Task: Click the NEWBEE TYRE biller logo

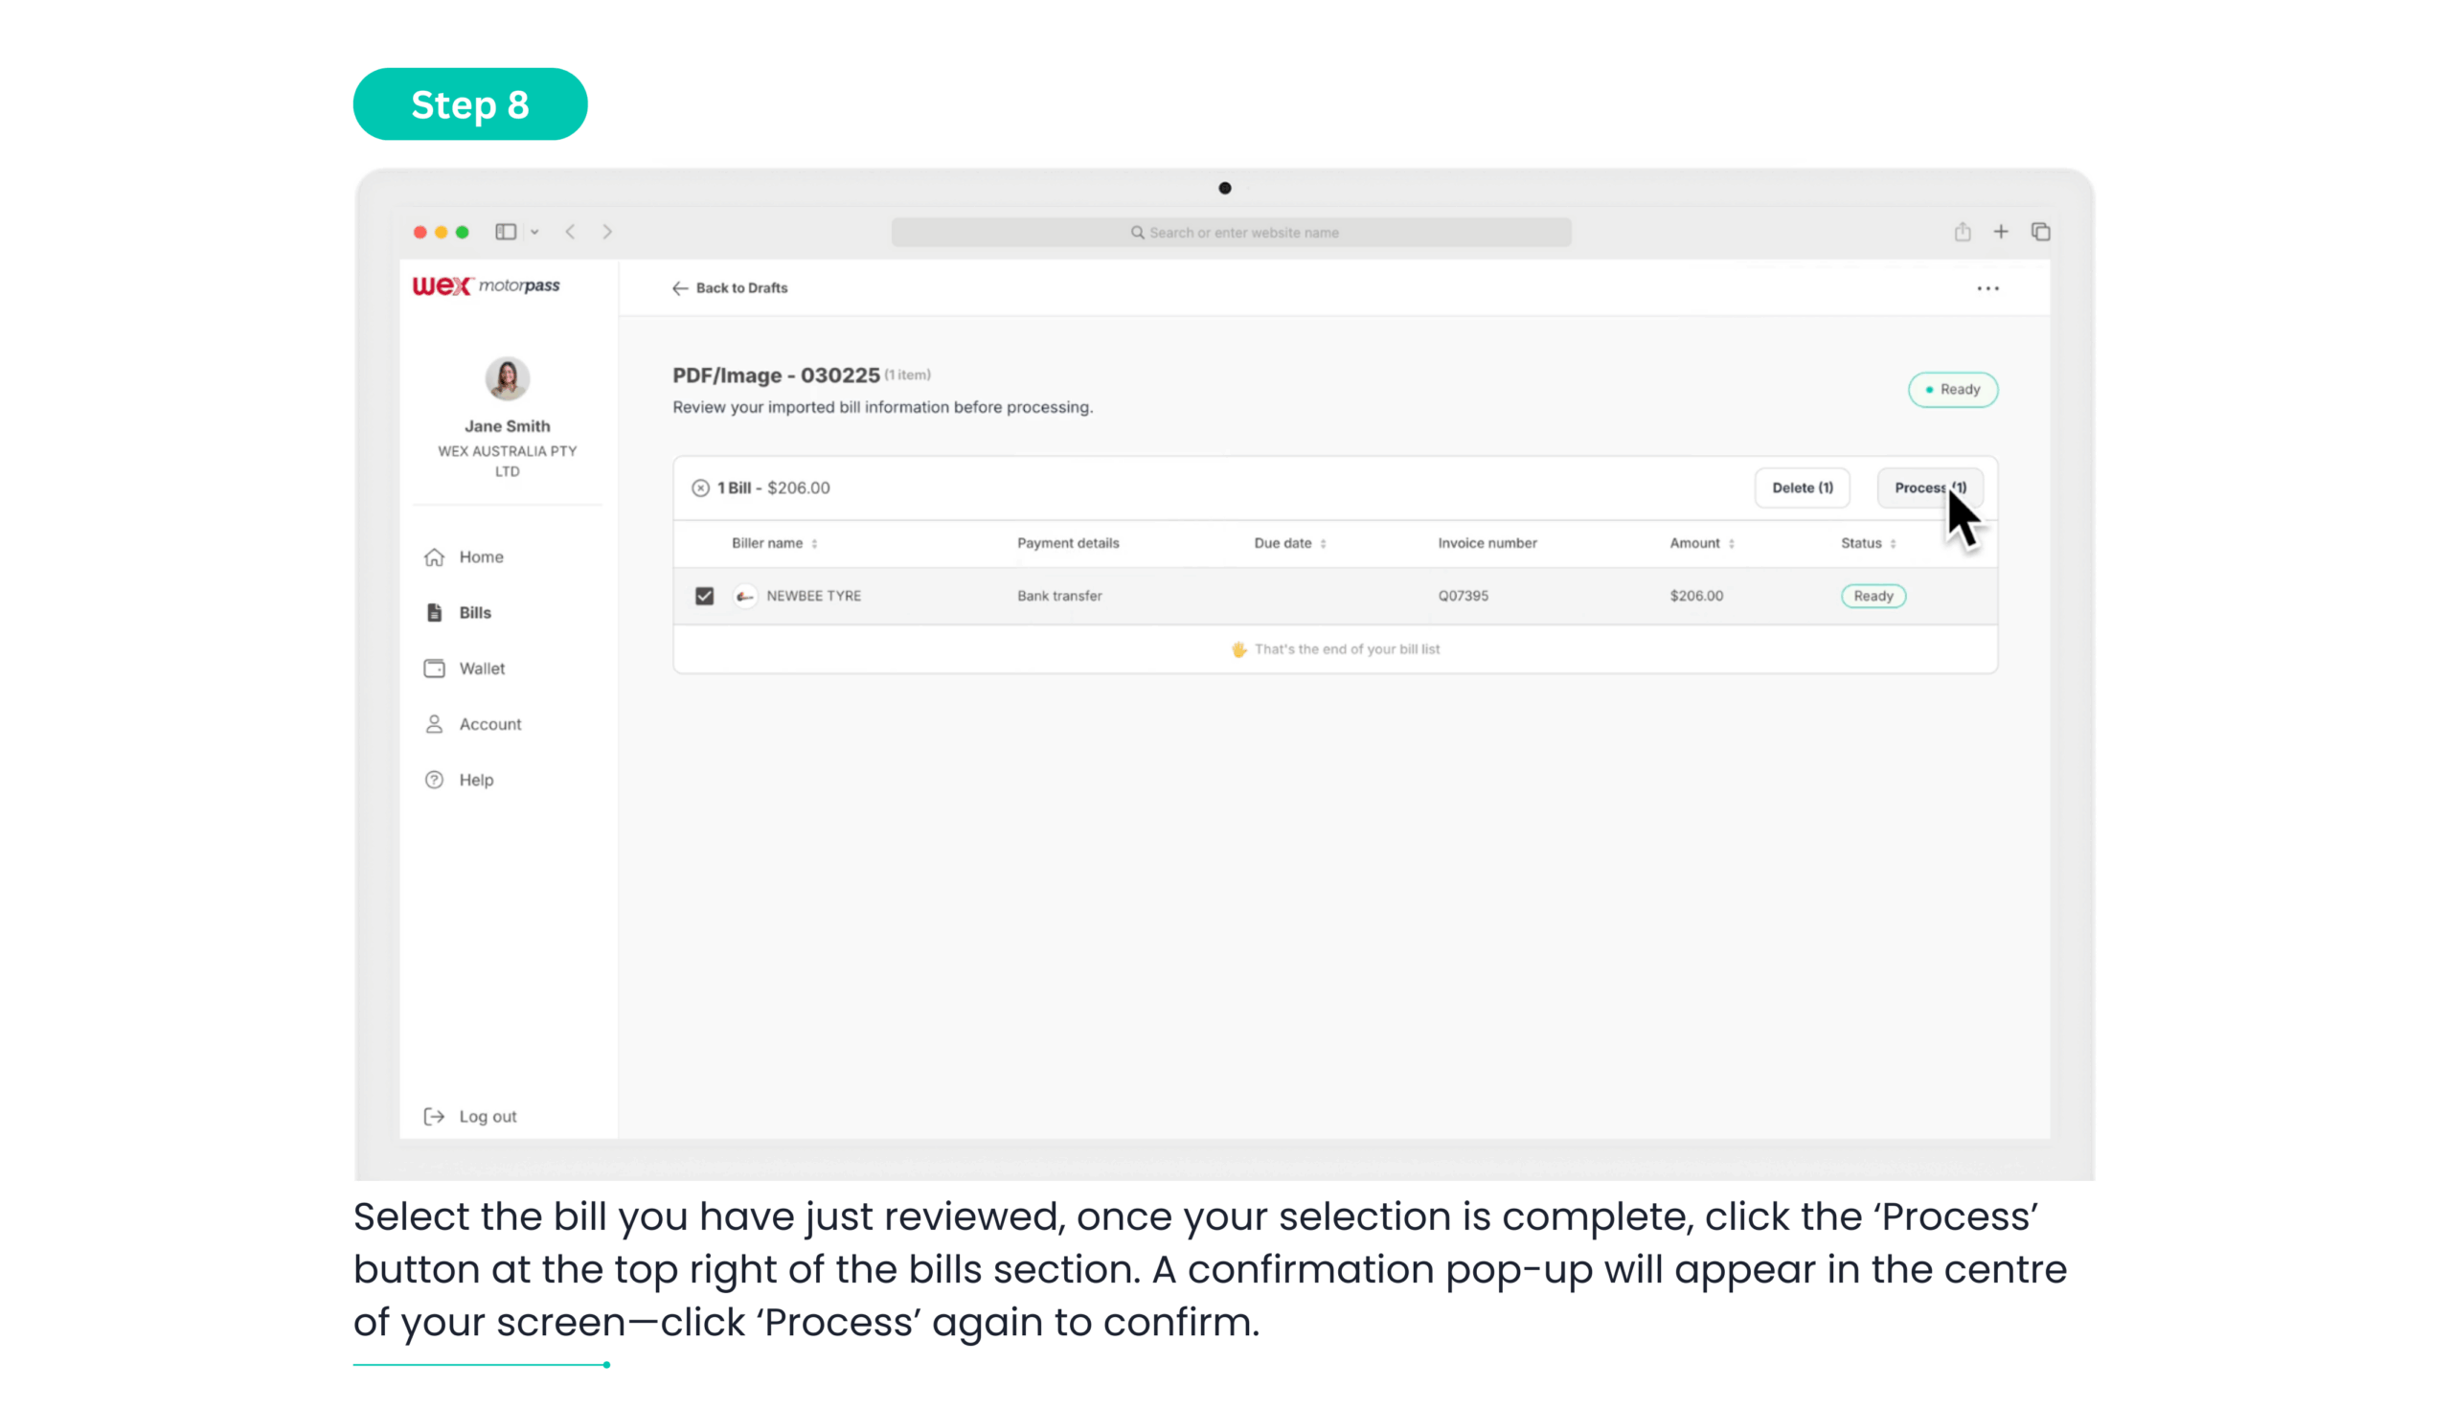Action: point(744,596)
